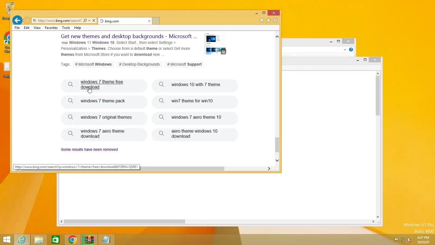The image size is (435, 245).
Task: Open the Google Chrome desktop shortcut
Action: click(x=7, y=42)
